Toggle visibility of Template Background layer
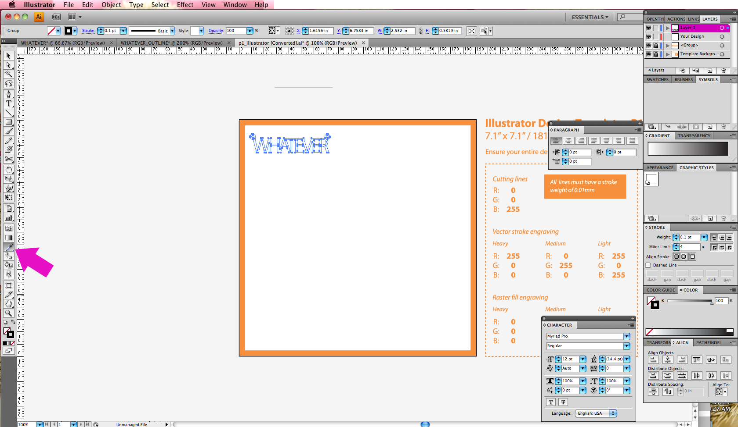This screenshot has height=427, width=738. [x=648, y=54]
